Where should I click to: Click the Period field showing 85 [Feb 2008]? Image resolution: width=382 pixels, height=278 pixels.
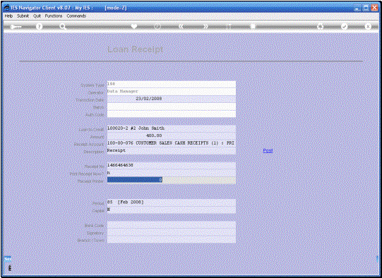tap(172, 203)
